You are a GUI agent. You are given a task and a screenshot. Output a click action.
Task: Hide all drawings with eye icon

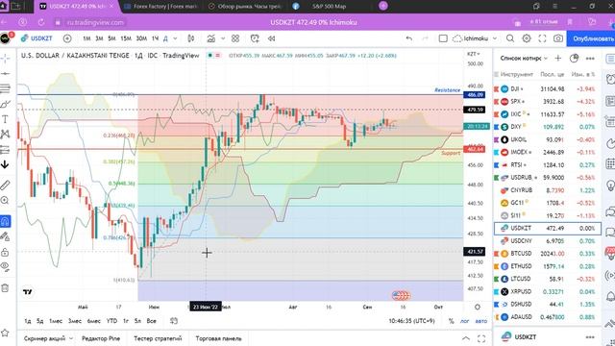5,267
